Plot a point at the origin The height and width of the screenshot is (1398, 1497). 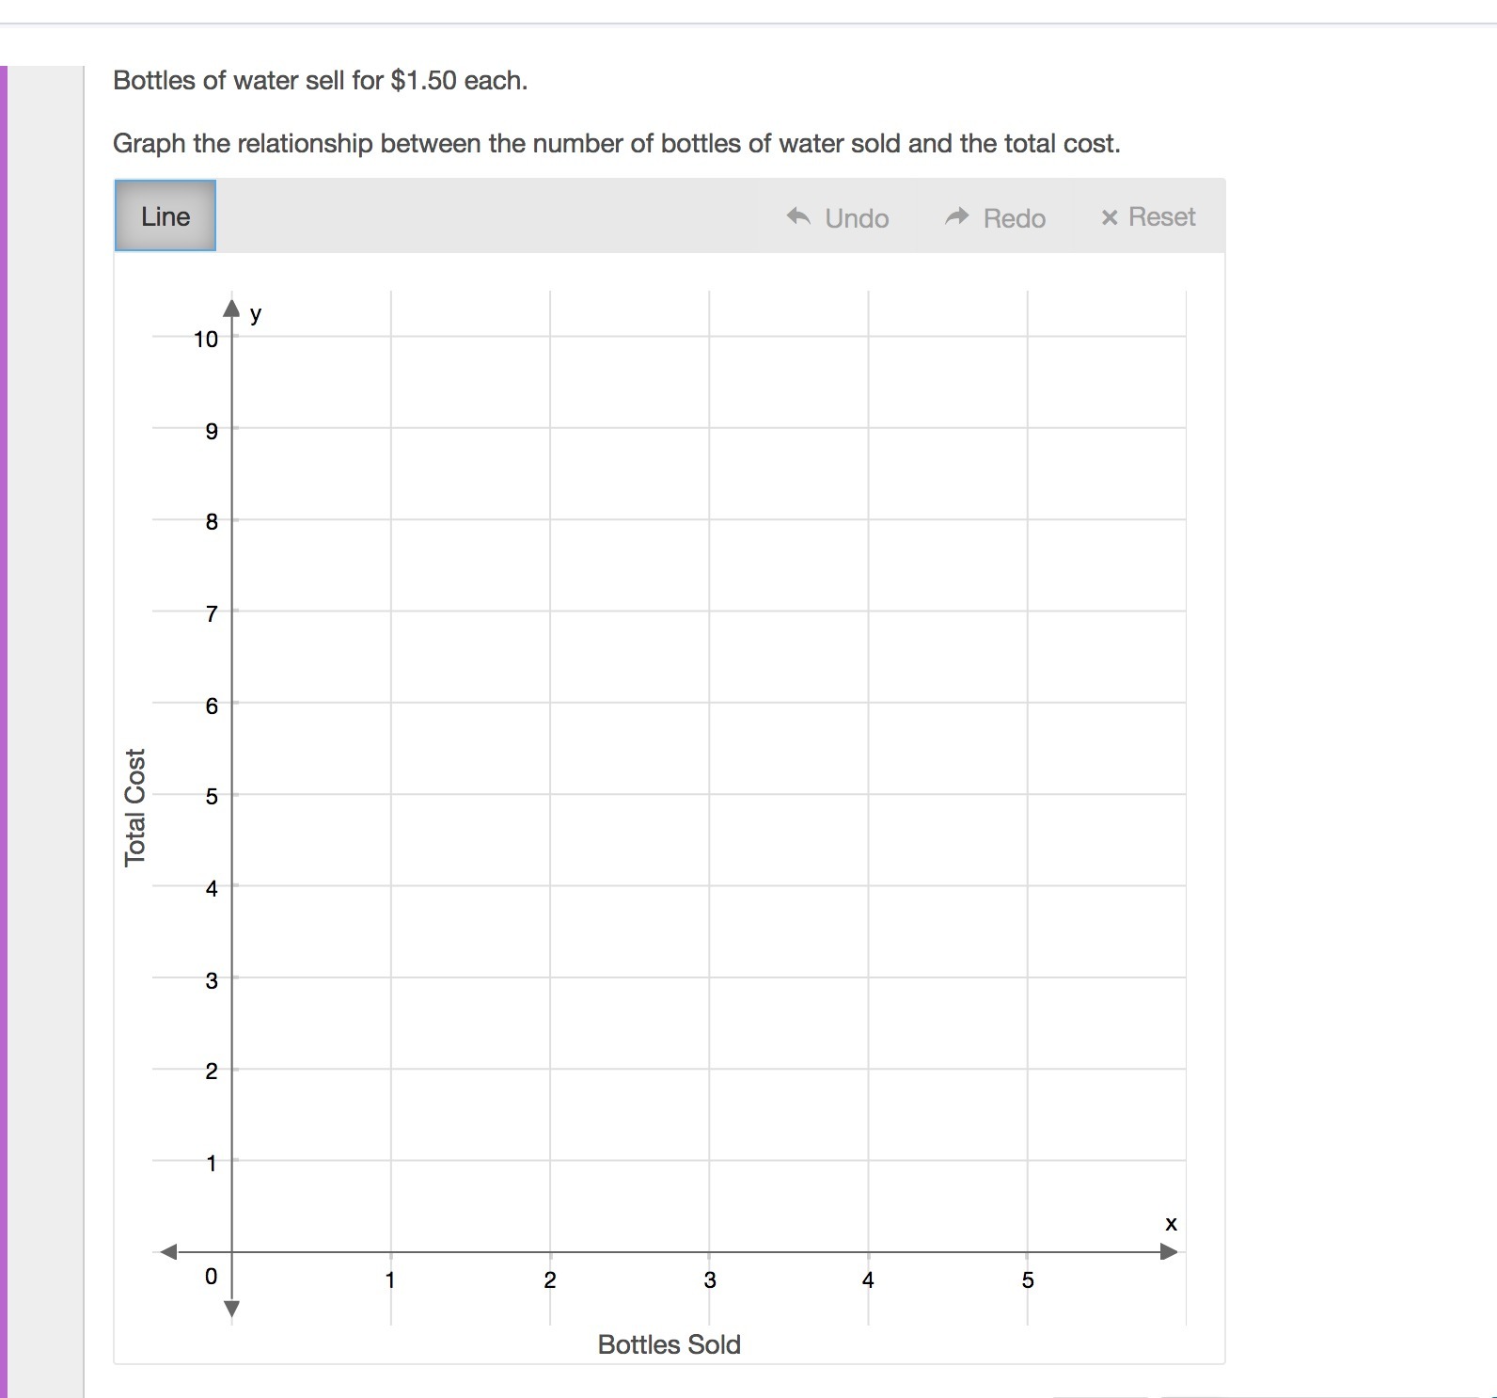click(232, 1252)
